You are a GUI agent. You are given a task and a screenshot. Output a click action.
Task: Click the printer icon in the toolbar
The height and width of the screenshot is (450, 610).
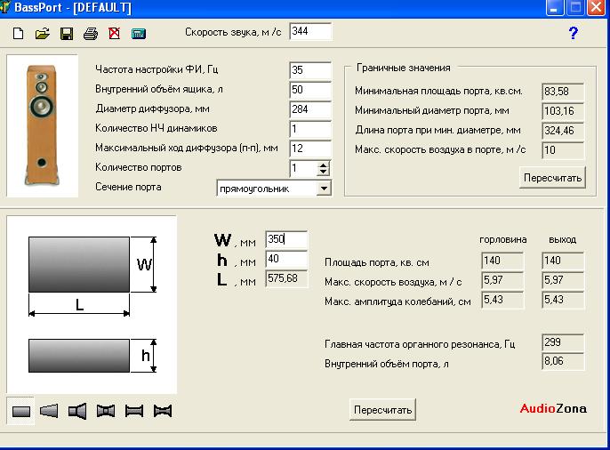(90, 34)
